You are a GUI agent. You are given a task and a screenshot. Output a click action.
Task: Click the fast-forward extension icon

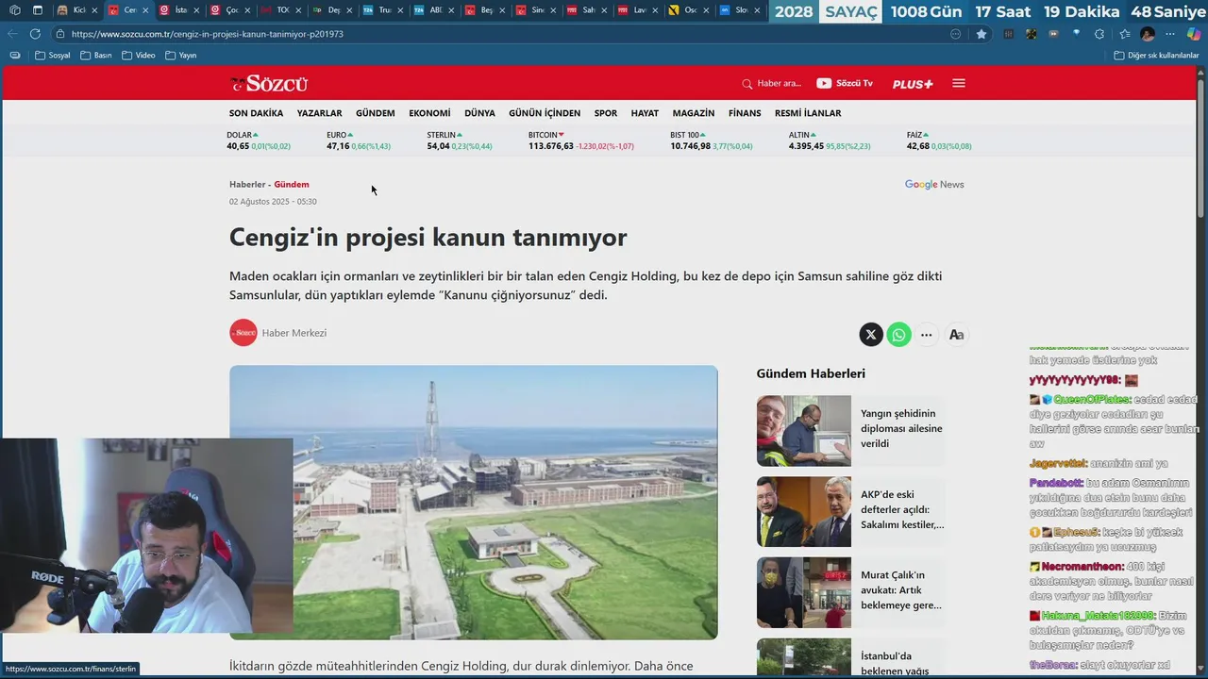pos(1054,34)
